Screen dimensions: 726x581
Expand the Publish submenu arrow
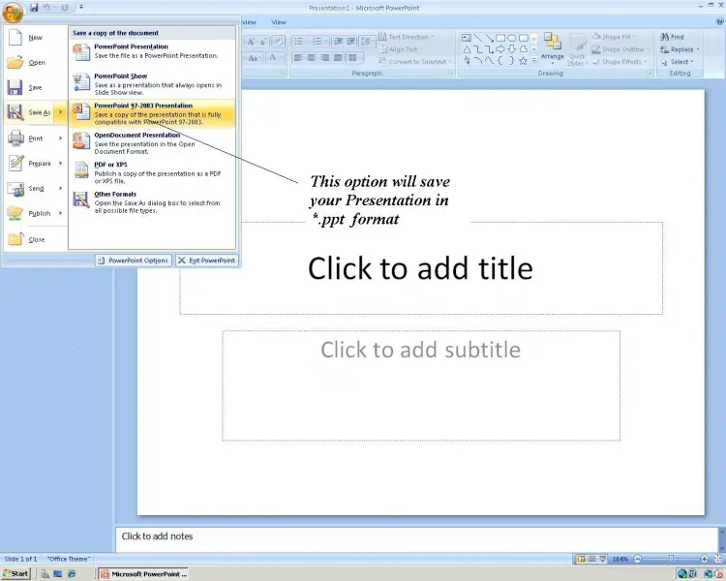[x=60, y=213]
